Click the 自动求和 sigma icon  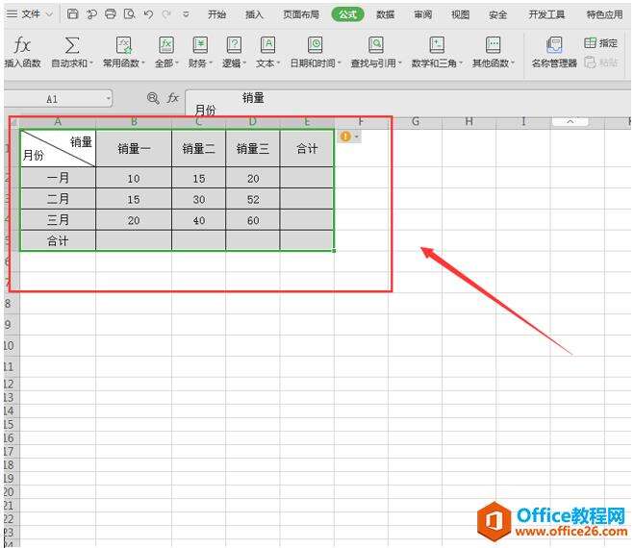tap(71, 44)
